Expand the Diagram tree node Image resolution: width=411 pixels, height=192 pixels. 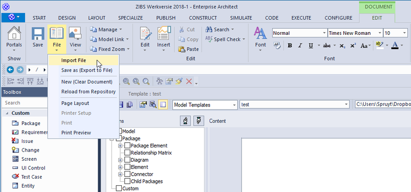coord(120,160)
